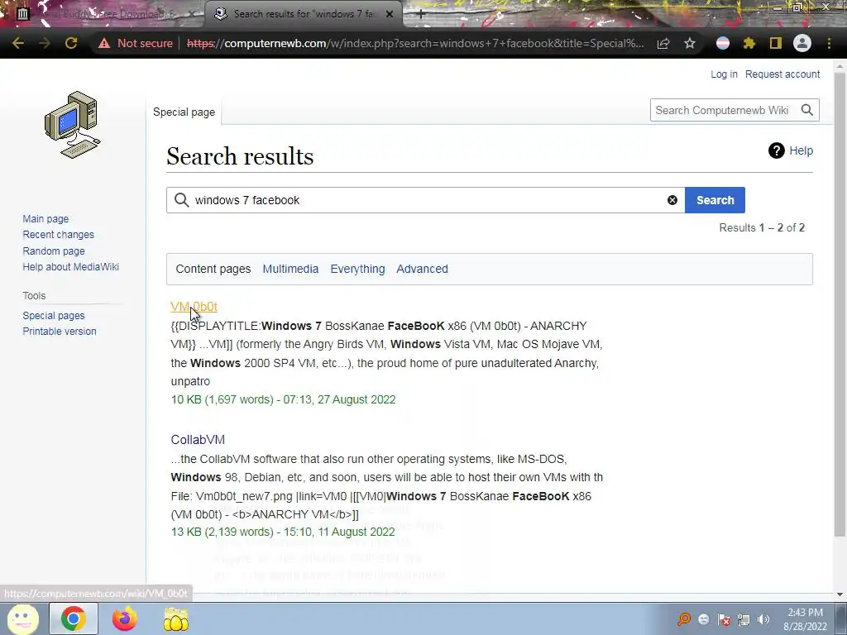The image size is (847, 635).
Task: Click the Not secure warning triangle icon
Action: pos(103,43)
